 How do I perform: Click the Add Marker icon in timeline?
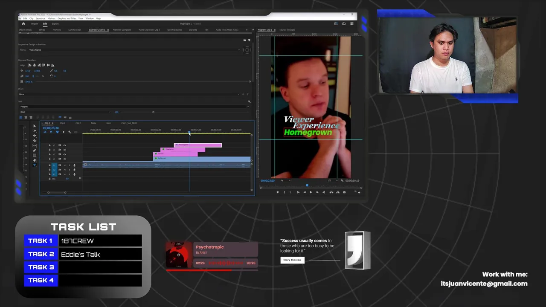point(64,132)
